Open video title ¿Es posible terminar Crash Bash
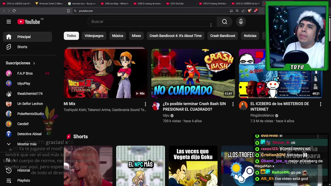Image resolution: width=331 pixels, height=186 pixels. (x=194, y=106)
